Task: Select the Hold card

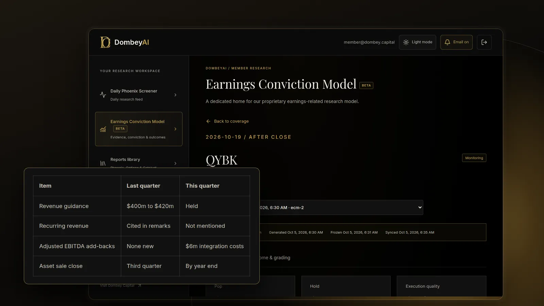Action: (x=346, y=286)
